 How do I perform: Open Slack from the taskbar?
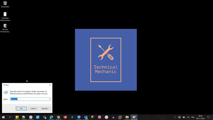coord(31,117)
